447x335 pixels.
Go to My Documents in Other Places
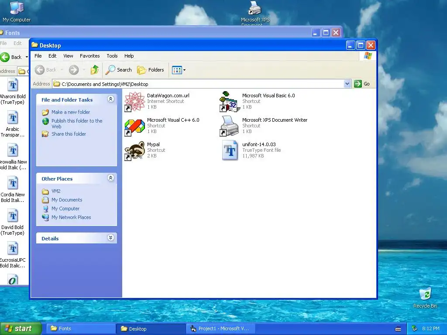tap(67, 200)
